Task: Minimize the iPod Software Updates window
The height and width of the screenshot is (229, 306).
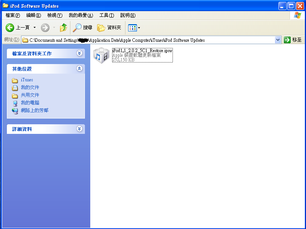Action: pyautogui.click(x=282, y=6)
